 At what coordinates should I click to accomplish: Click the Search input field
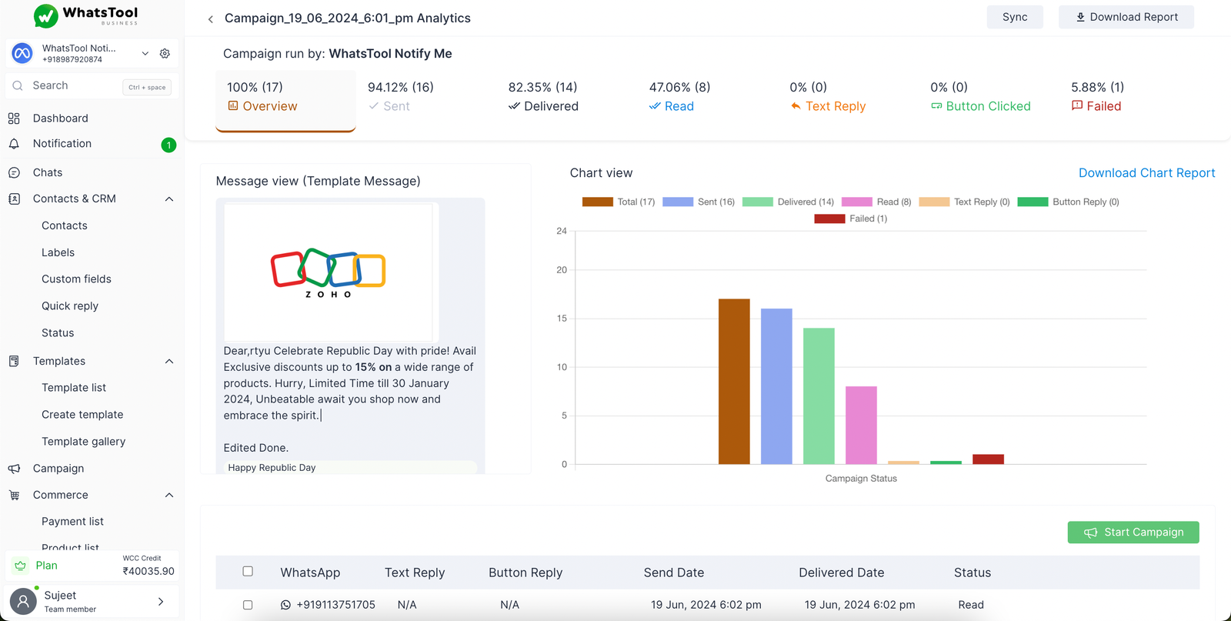coord(73,86)
